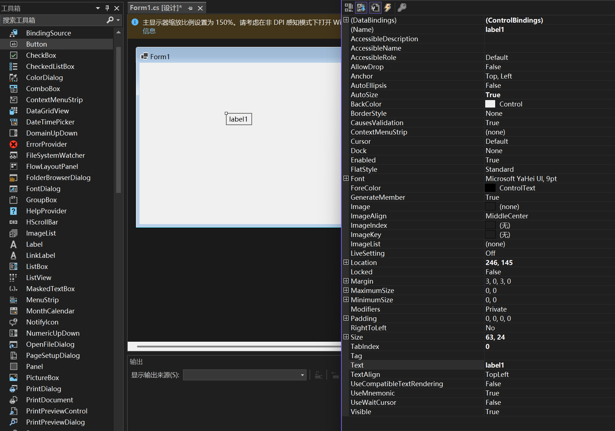Pick ListView from the toolbox
Image resolution: width=615 pixels, height=431 pixels.
[x=57, y=278]
